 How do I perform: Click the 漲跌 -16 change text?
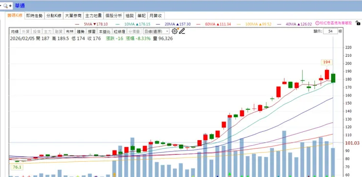114,38
